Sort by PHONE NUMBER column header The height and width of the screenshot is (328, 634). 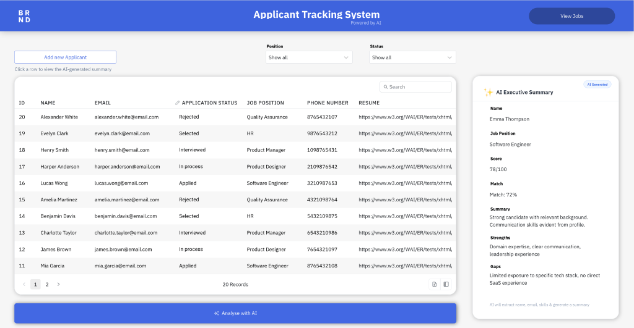point(328,103)
